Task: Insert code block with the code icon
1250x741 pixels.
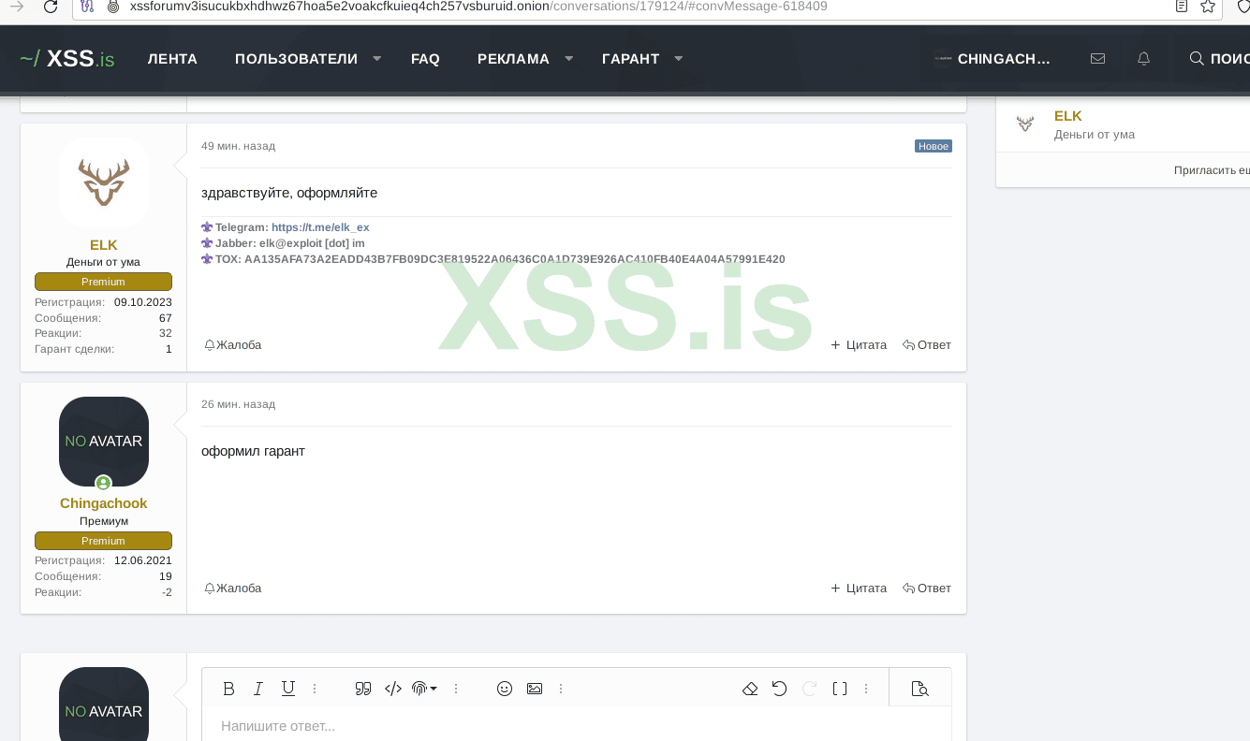Action: [393, 689]
